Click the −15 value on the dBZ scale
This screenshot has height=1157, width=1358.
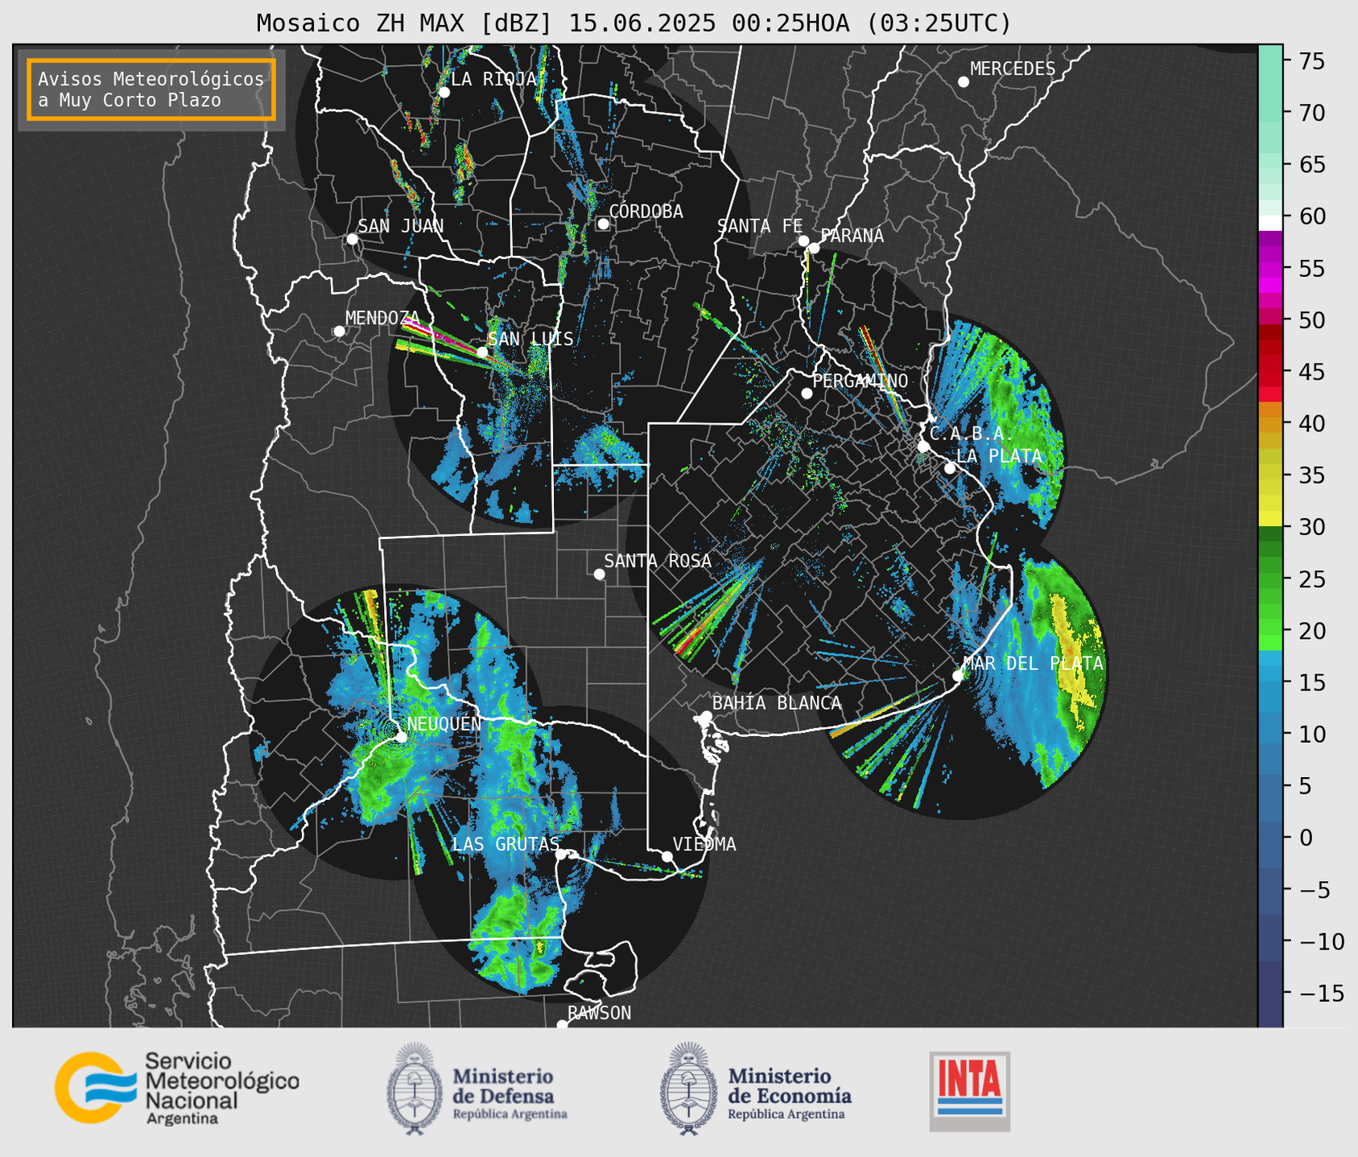(1320, 993)
